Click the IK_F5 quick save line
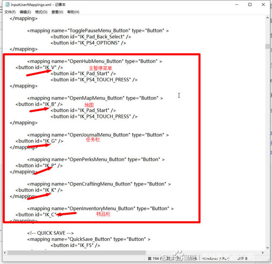This screenshot has height=264, width=272. (x=75, y=245)
